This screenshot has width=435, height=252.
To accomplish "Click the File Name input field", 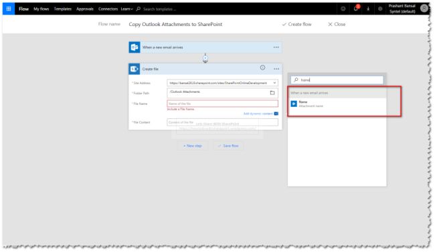I will pos(222,104).
